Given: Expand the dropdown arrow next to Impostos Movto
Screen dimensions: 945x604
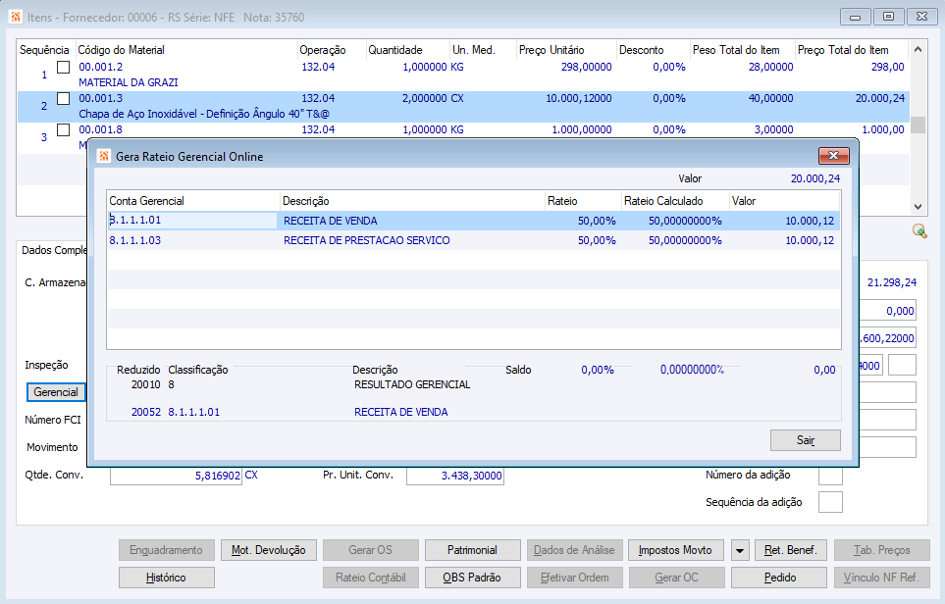Looking at the screenshot, I should pos(740,550).
